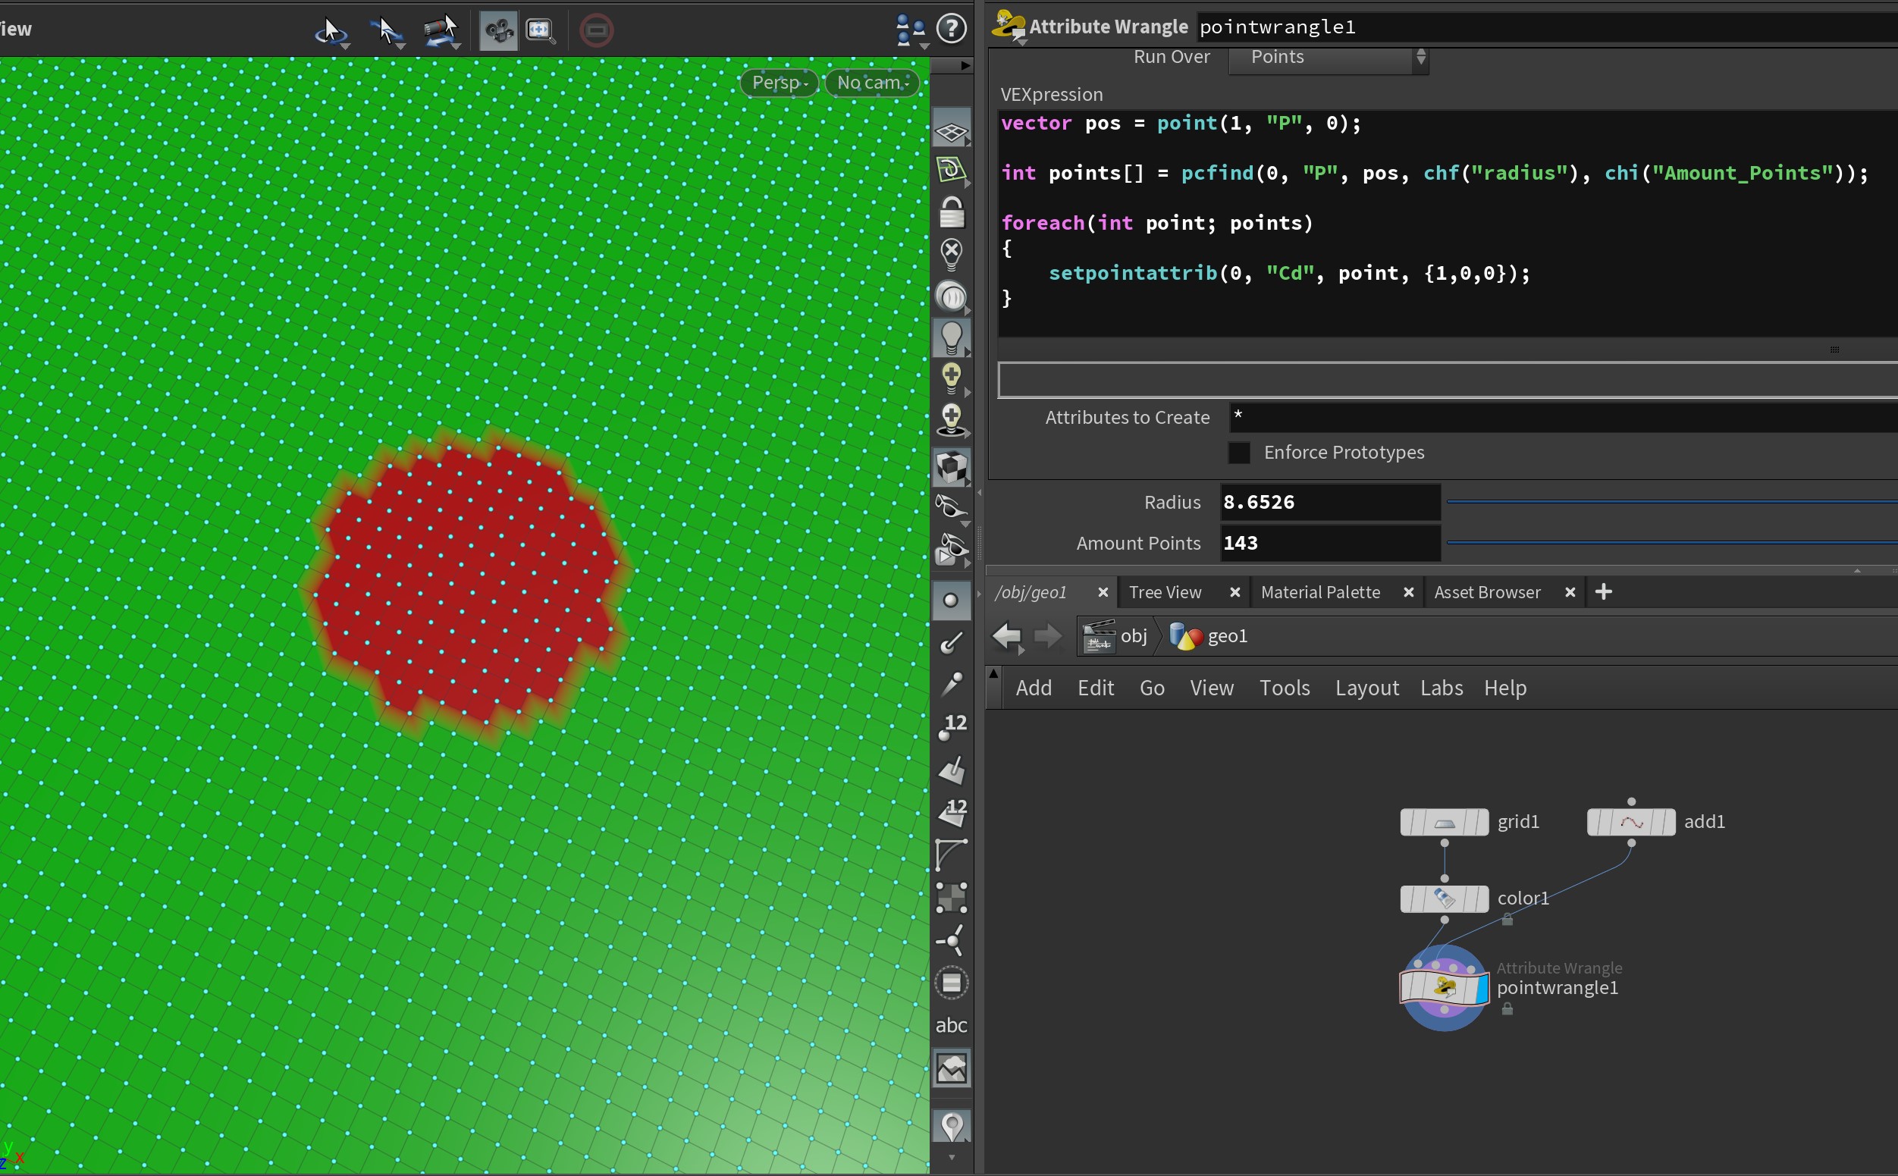Open the Persp viewport menu

click(x=779, y=83)
